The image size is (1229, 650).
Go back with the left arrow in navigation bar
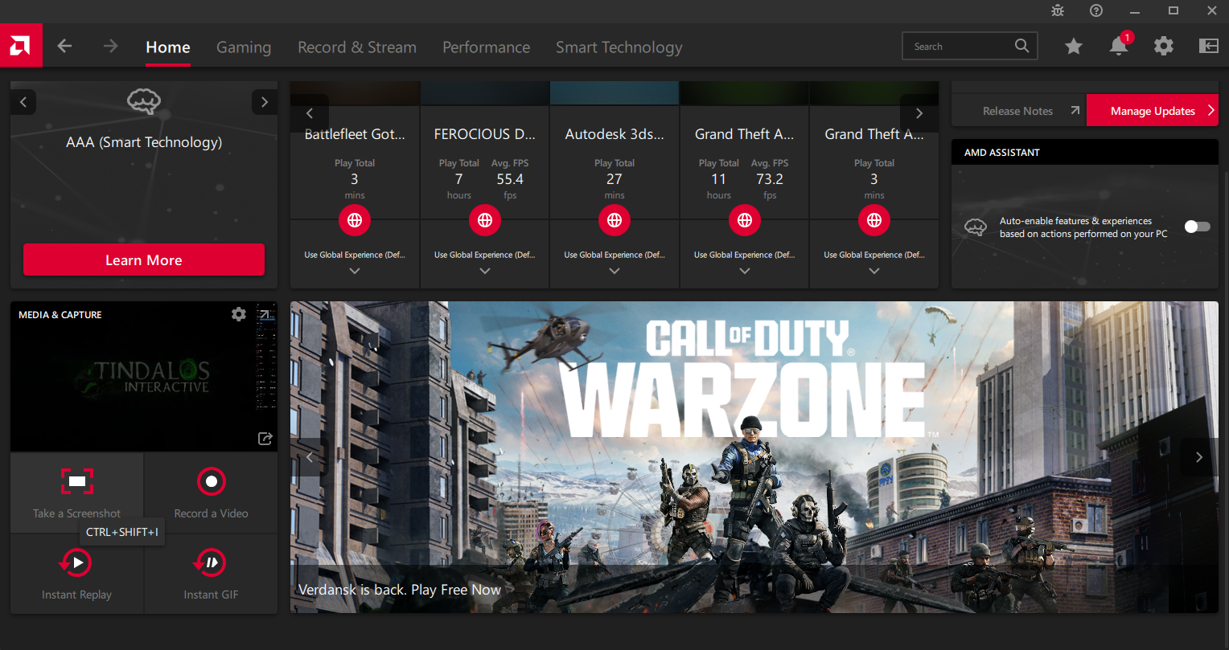[x=65, y=47]
